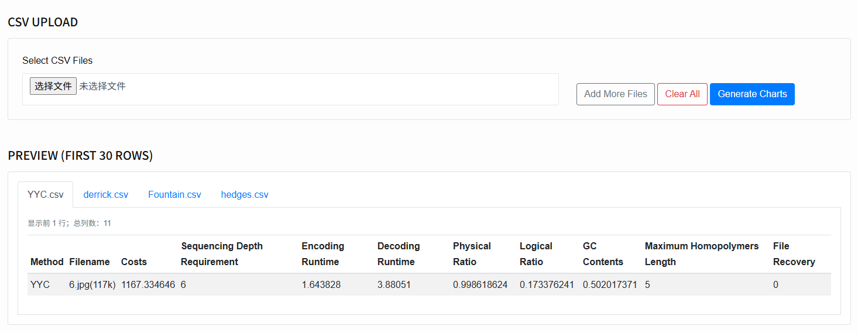858x333 pixels.
Task: Click the Method column header
Action: tap(47, 262)
